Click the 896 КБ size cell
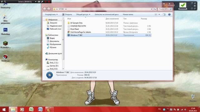200x112 pixels. coord(148,35)
